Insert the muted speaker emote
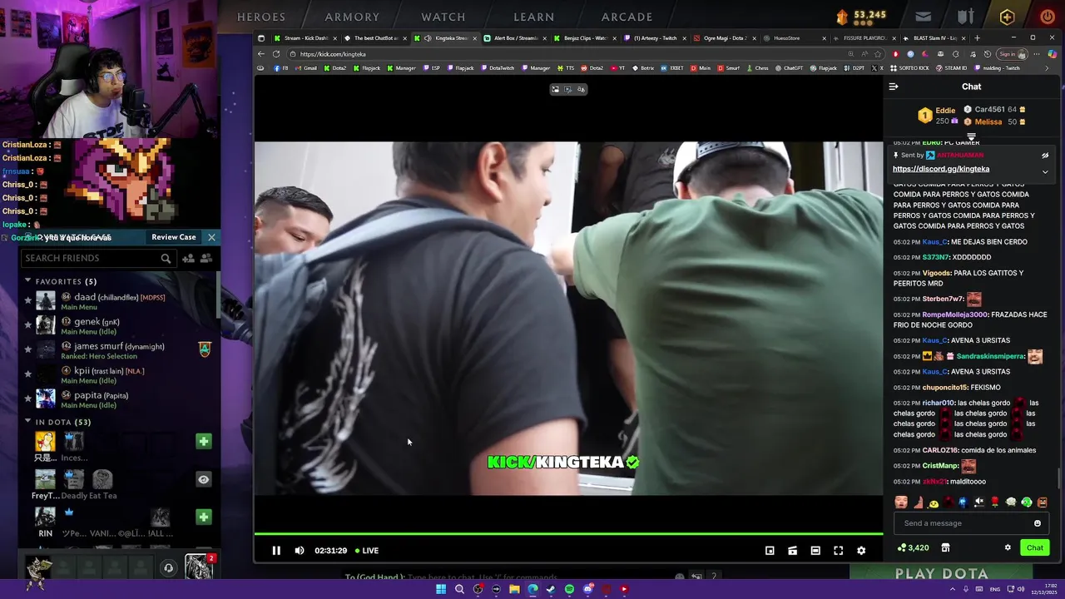Screen dimensions: 1065x599 [979, 502]
